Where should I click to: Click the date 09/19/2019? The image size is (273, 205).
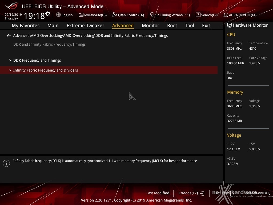click(13, 15)
